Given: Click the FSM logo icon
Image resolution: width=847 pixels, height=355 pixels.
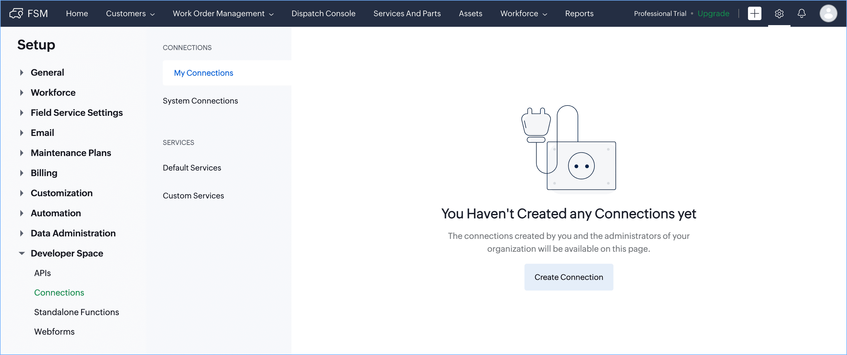Looking at the screenshot, I should 16,13.
